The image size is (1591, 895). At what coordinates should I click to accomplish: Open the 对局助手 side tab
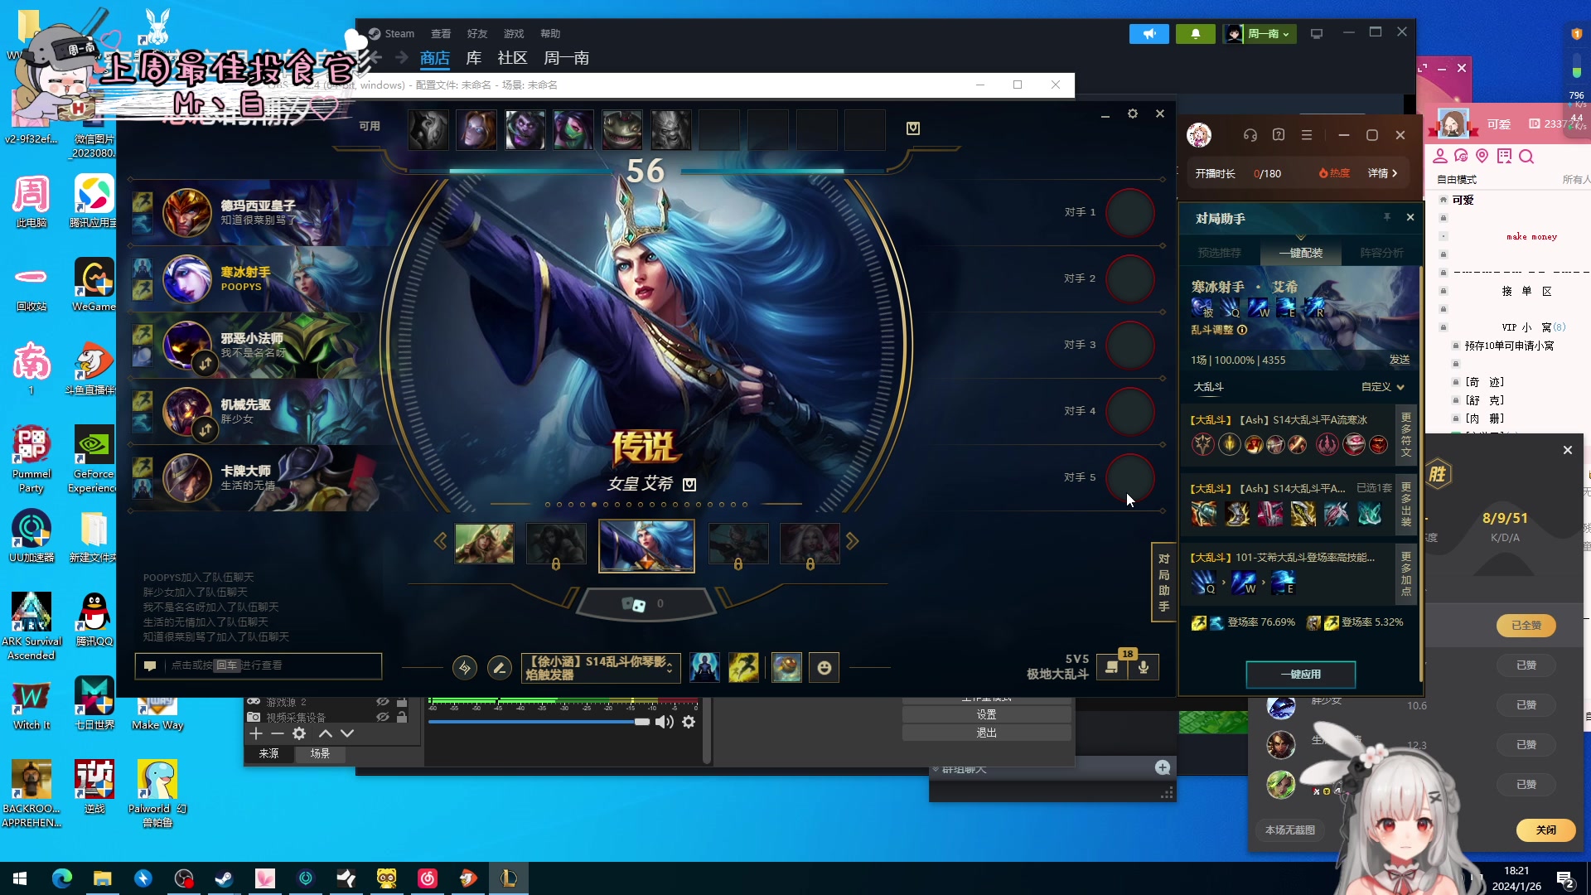1163,583
